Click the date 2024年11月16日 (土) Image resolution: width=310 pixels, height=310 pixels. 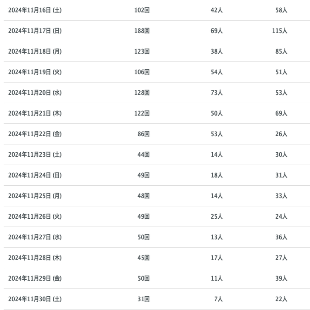tap(35, 10)
